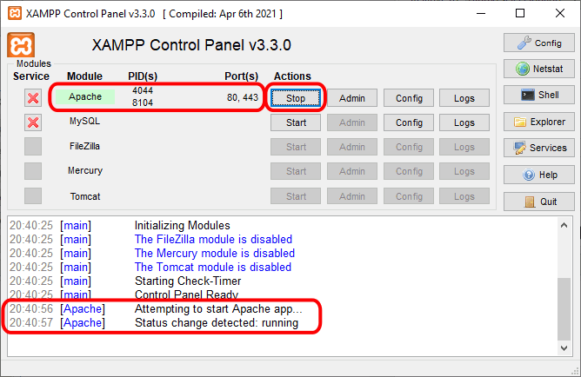
Task: Open Apache Config menu
Action: pyautogui.click(x=409, y=98)
